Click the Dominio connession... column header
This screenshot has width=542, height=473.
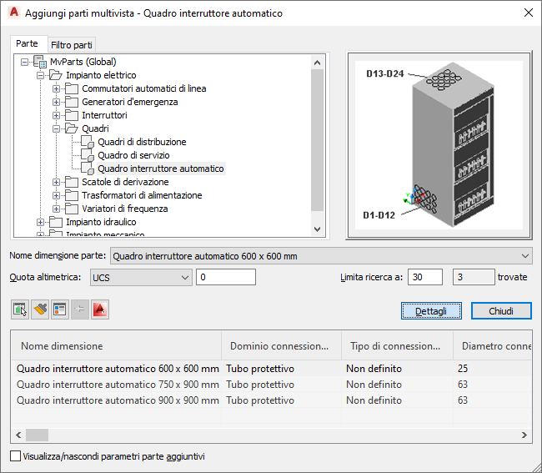click(x=281, y=345)
